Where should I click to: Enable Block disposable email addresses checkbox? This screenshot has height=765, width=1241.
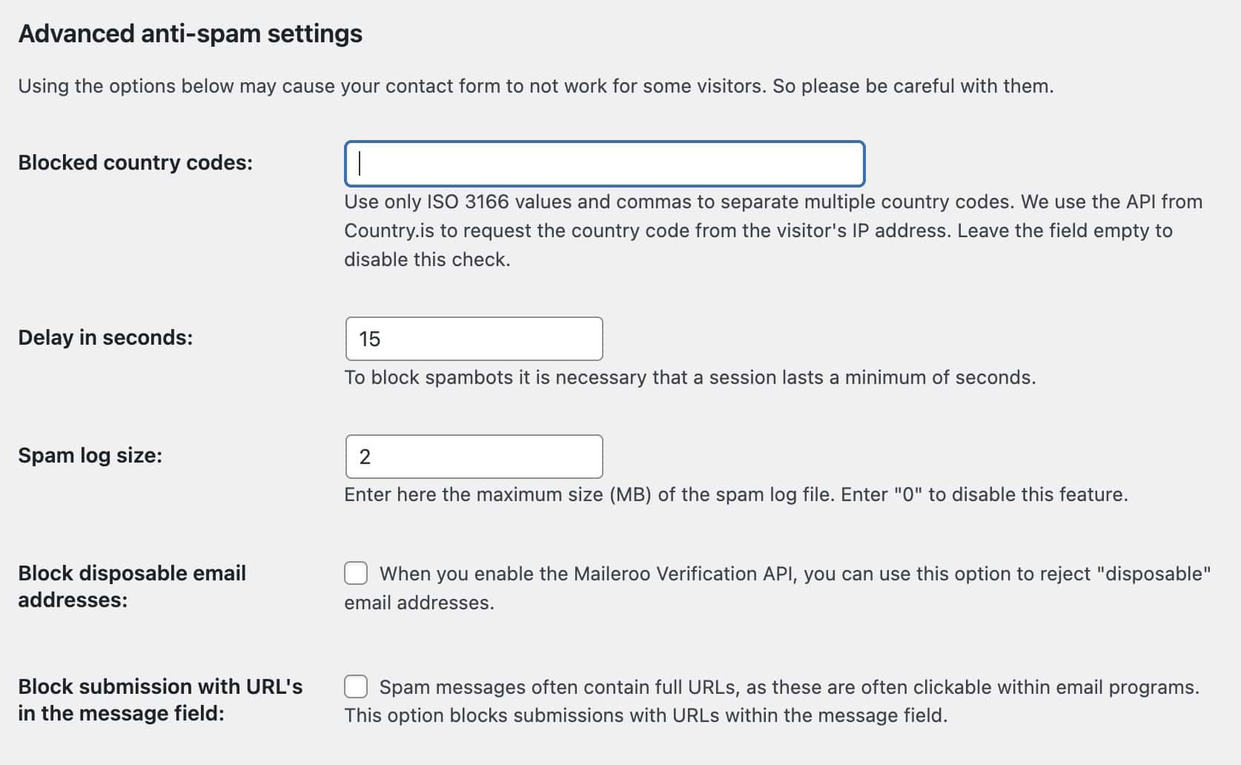[x=356, y=573]
